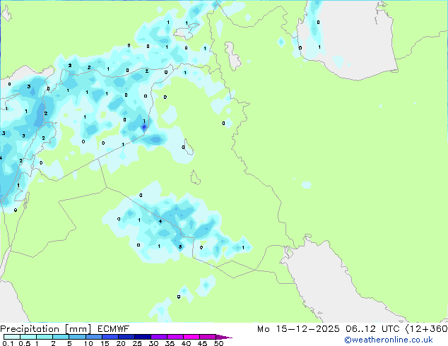Click the 30–35 mm violet swatch

[x=158, y=337]
